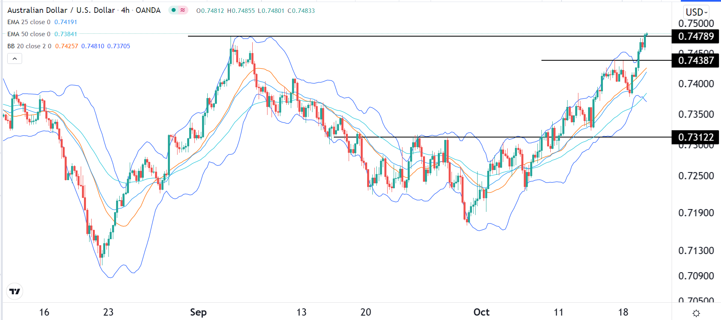Click the OANDA data source label

pyautogui.click(x=148, y=10)
